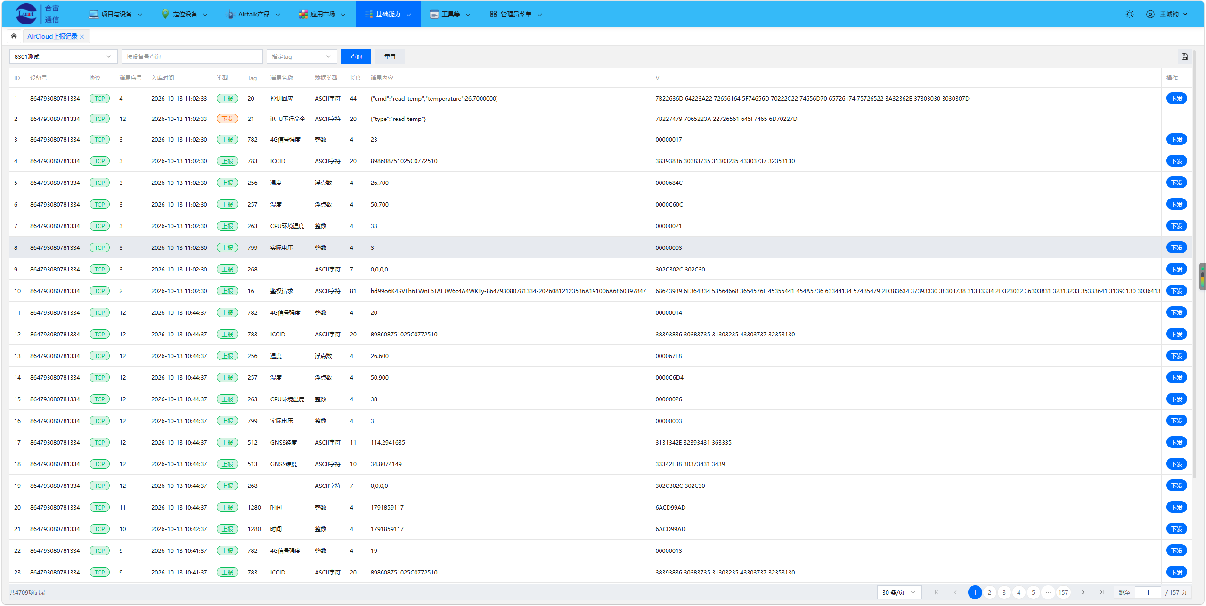Click the 定位设备 location pin icon
Viewport: 1206px width, 606px height.
click(x=165, y=14)
